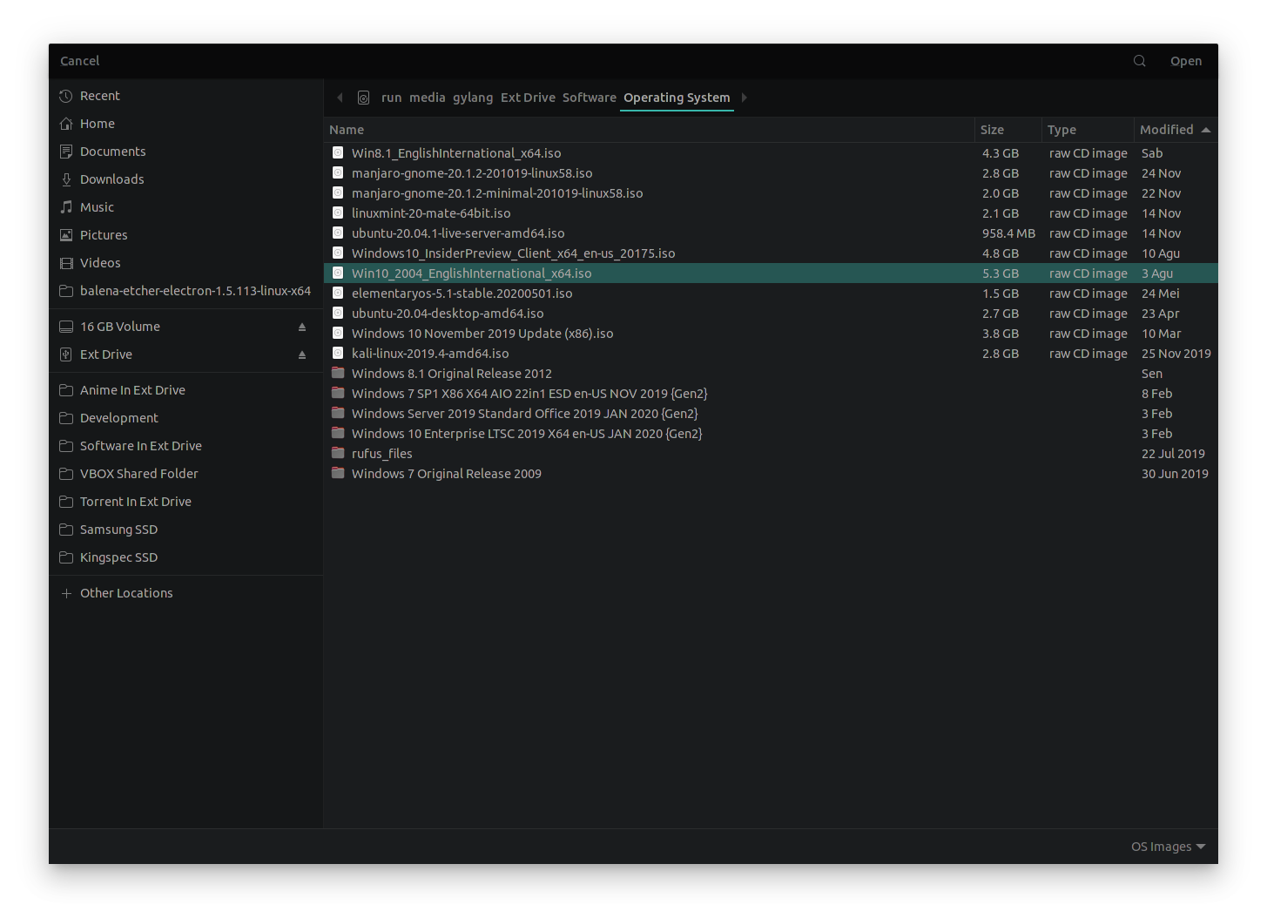The image size is (1267, 918).
Task: Click the 16 GB Volume drive icon
Action: pos(66,327)
